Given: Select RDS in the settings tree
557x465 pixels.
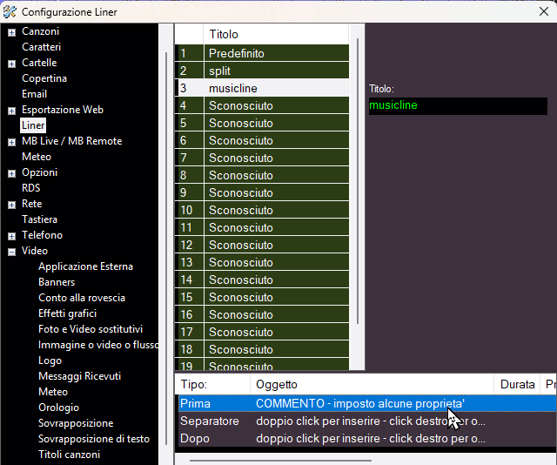Looking at the screenshot, I should (x=30, y=188).
